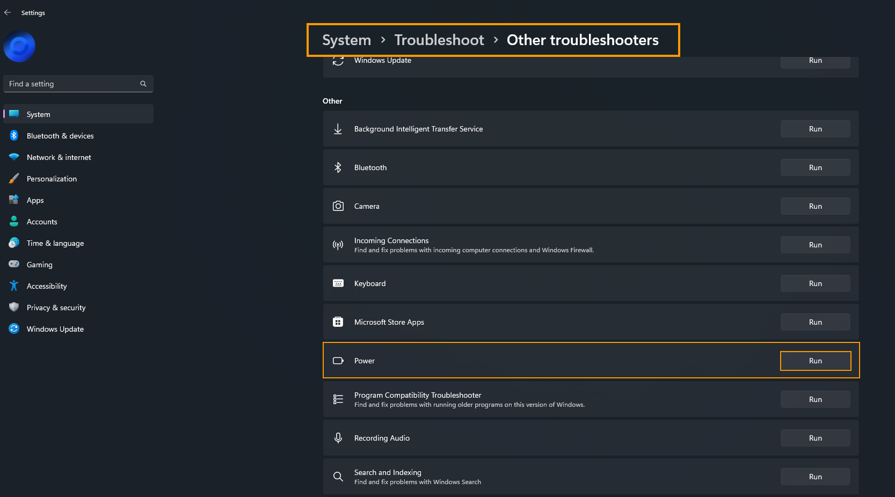Viewport: 895px width, 497px height.
Task: Open Time & language settings
Action: (x=78, y=243)
